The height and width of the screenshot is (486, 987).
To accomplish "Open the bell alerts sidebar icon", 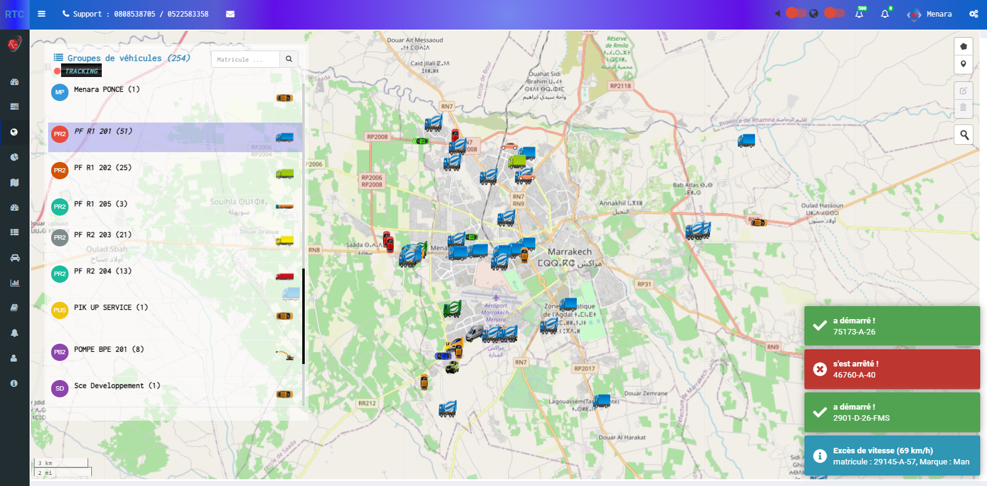I will [x=14, y=333].
